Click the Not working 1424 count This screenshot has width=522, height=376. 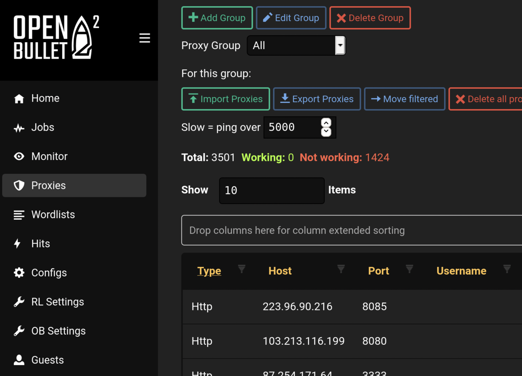pos(345,157)
